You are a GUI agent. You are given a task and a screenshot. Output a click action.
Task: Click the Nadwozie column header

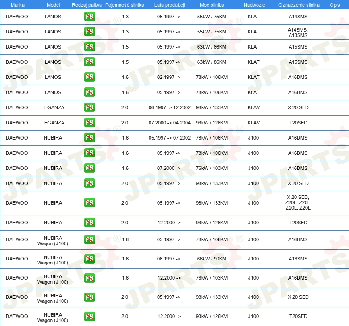coord(254,5)
